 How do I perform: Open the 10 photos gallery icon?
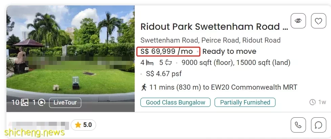point(25,102)
